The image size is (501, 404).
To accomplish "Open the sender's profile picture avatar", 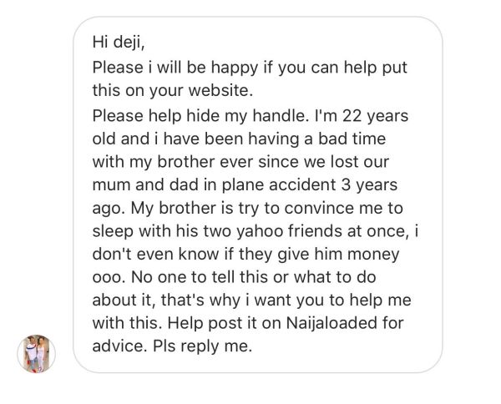I will tap(36, 354).
